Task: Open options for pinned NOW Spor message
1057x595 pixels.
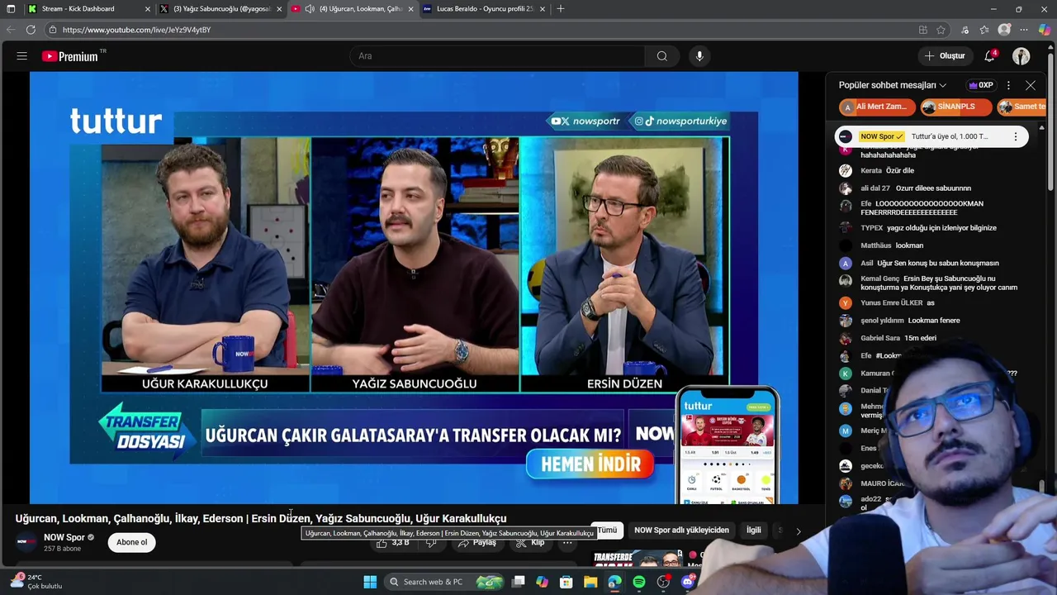Action: (1016, 136)
